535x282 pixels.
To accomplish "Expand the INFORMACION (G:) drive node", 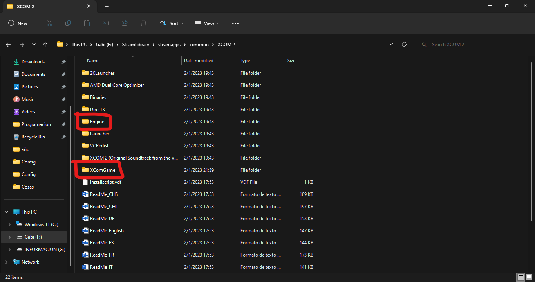I will tap(10, 250).
